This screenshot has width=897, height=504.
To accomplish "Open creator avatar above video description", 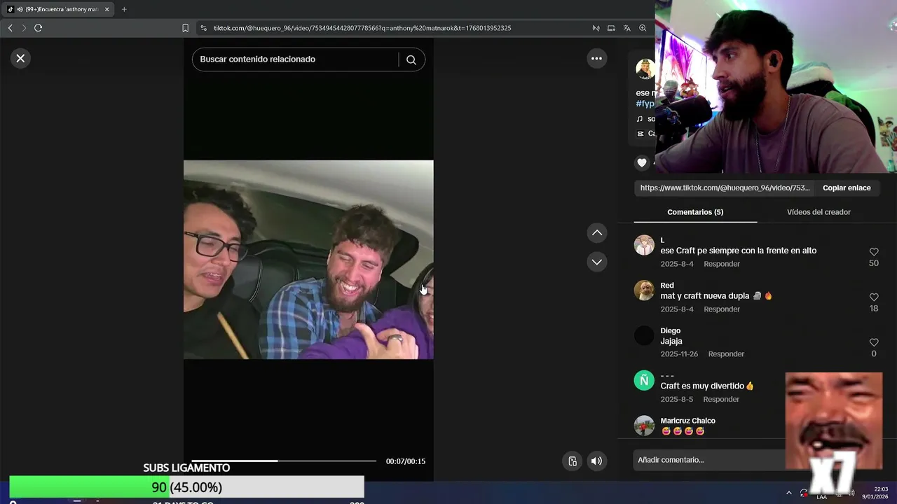I will click(645, 69).
